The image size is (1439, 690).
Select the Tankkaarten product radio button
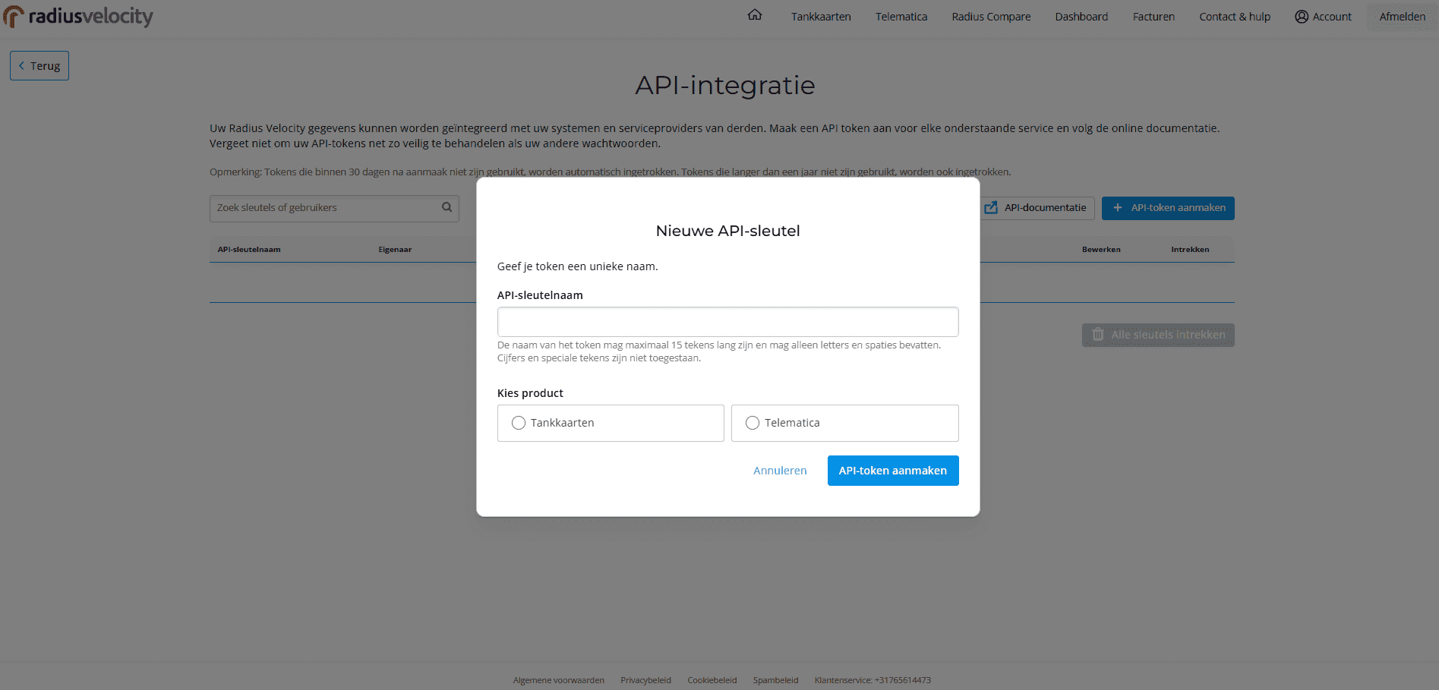tap(519, 423)
